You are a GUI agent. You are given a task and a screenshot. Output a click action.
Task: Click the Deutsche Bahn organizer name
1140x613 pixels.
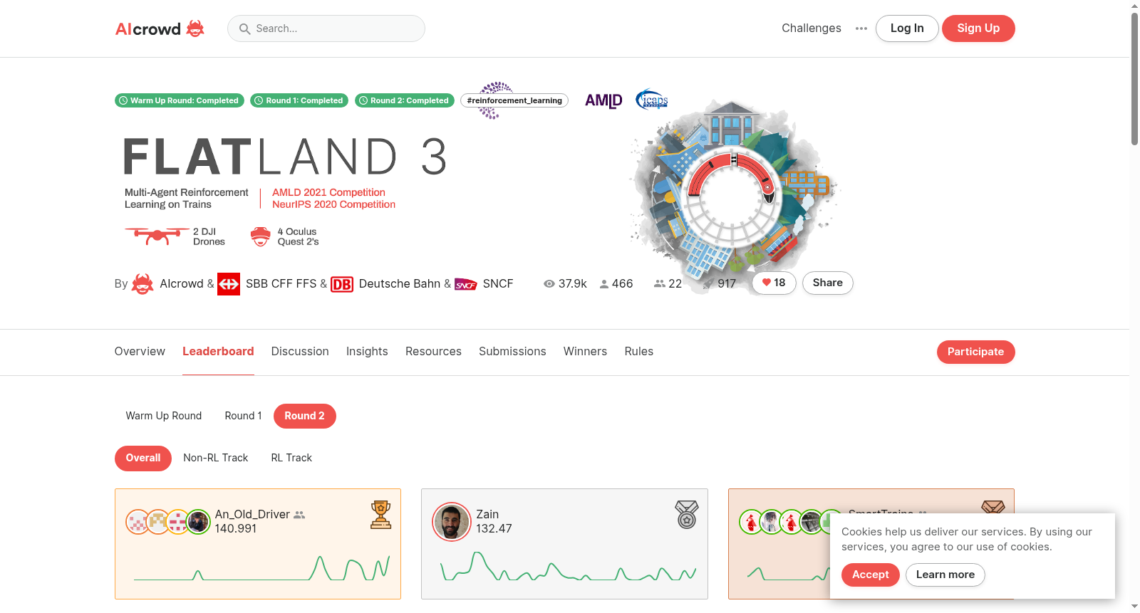[x=400, y=284]
